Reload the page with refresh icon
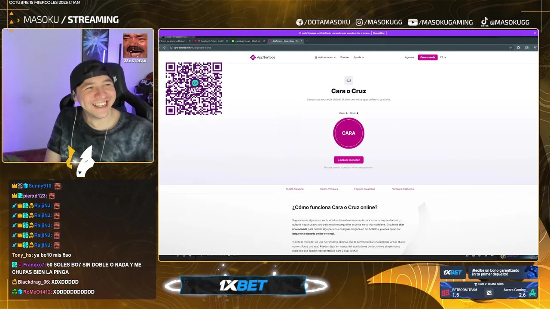The image size is (550, 309). [x=164, y=48]
